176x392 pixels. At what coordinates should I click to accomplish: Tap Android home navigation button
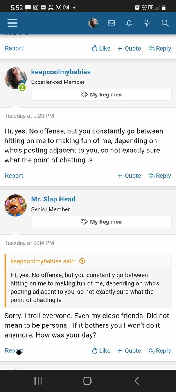click(87, 381)
